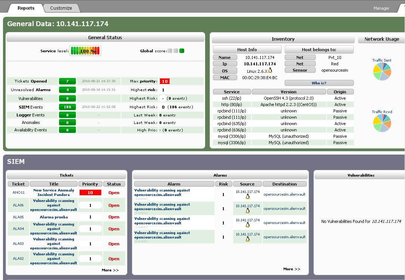This screenshot has height=280, width=405.
Task: Click the Global score indicator squares
Action: pos(176,51)
